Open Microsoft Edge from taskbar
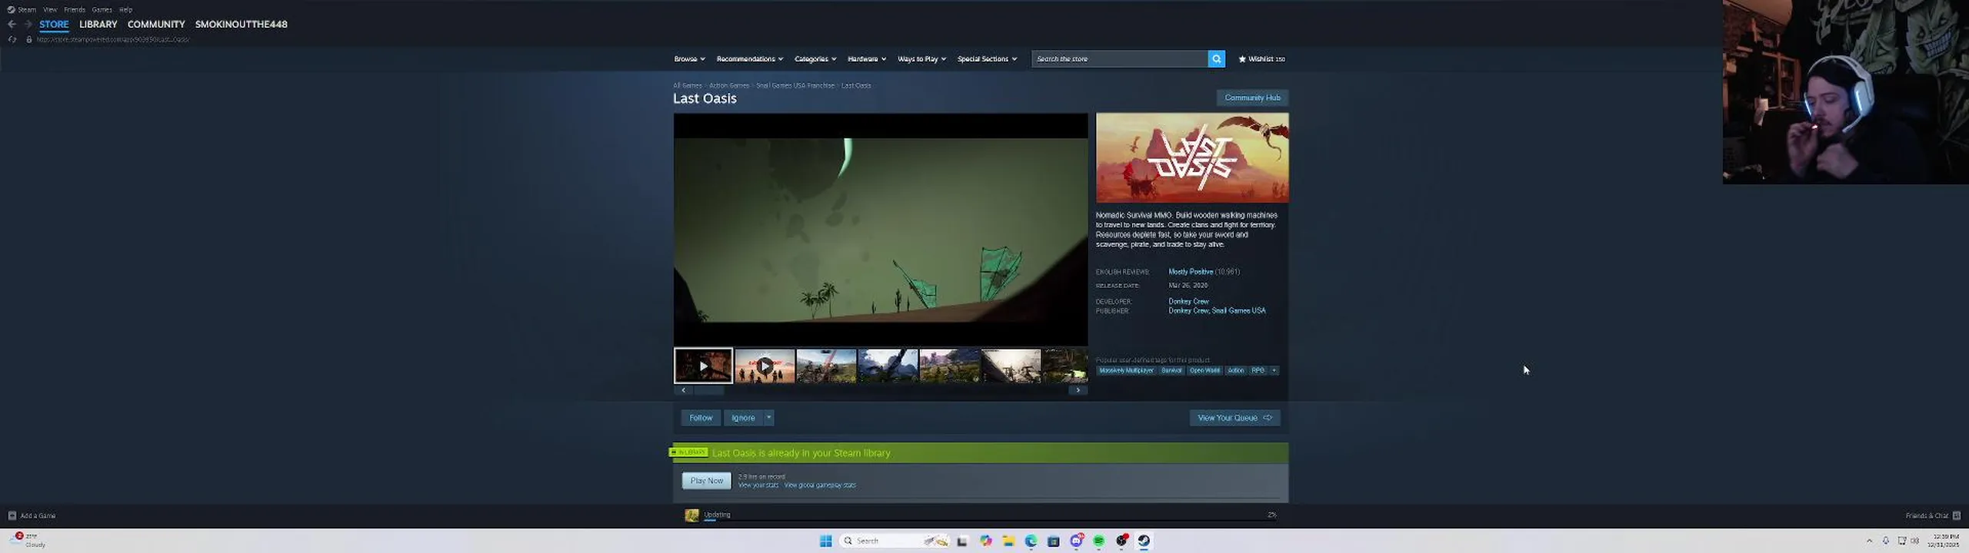The height and width of the screenshot is (553, 1969). tap(1031, 541)
